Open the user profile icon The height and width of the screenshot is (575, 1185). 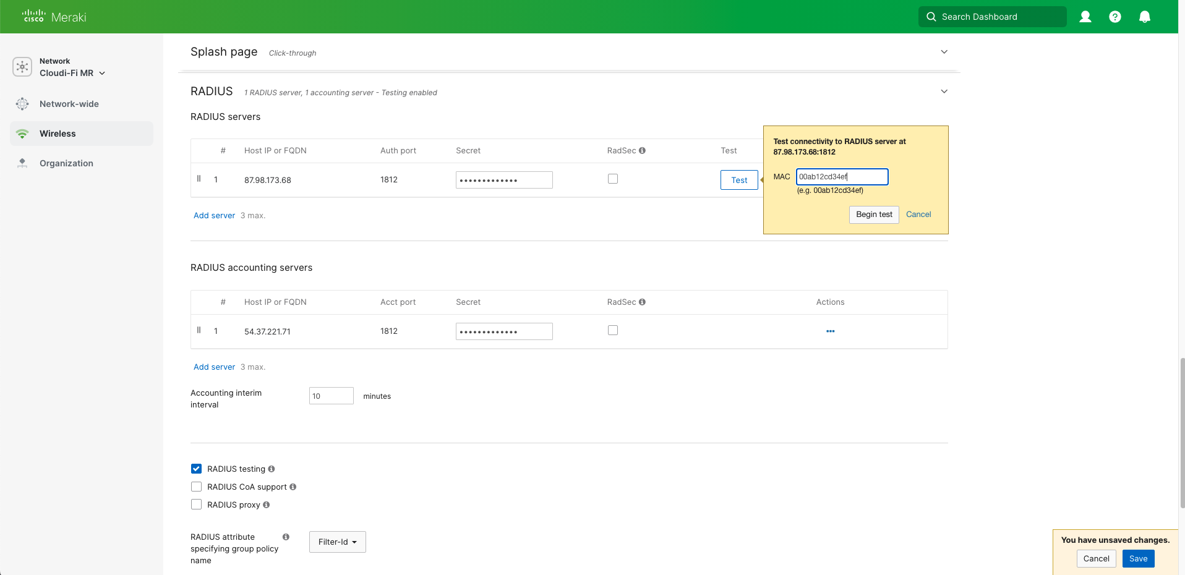1085,17
